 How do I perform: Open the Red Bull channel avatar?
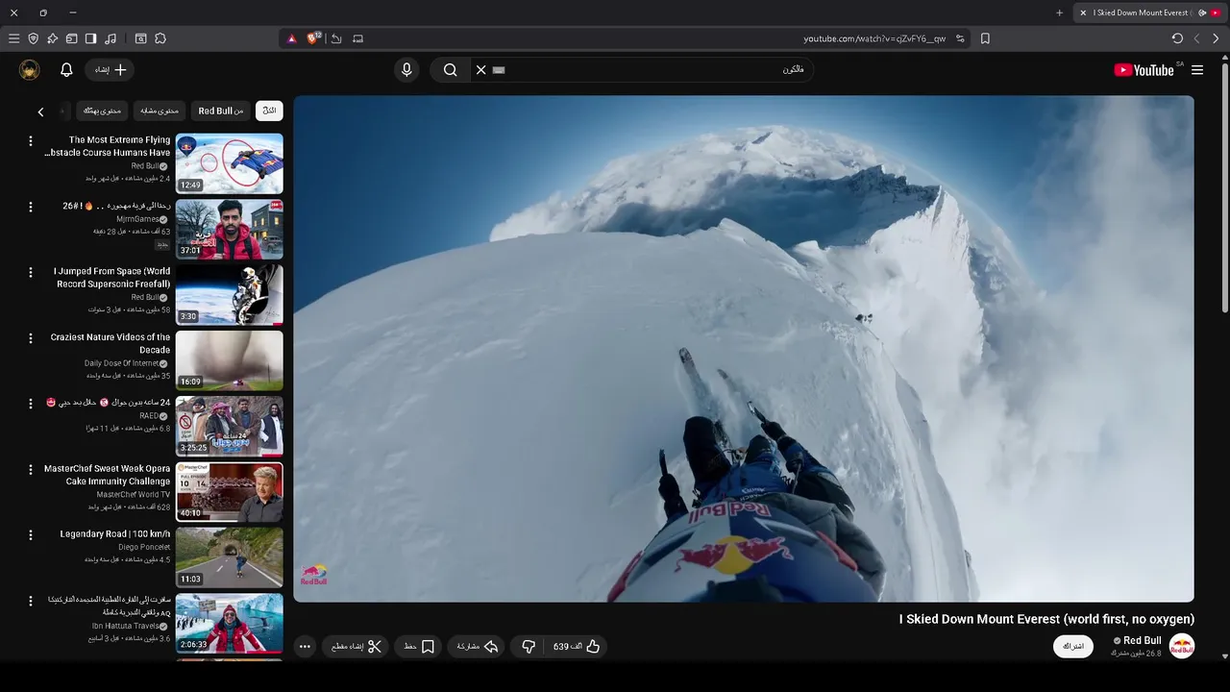coord(1182,647)
